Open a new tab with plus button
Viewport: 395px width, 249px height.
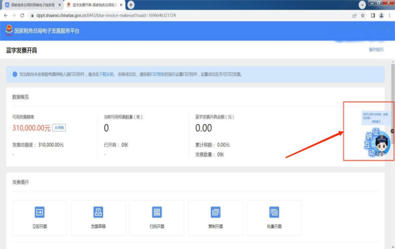131,5
